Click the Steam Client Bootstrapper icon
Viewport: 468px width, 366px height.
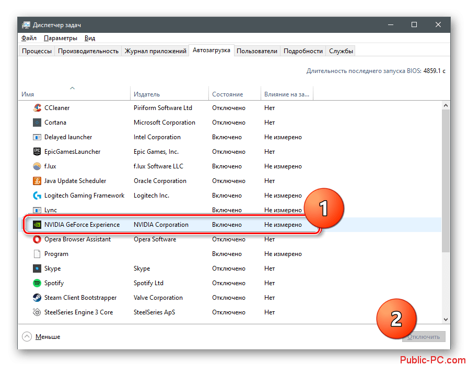coord(37,298)
